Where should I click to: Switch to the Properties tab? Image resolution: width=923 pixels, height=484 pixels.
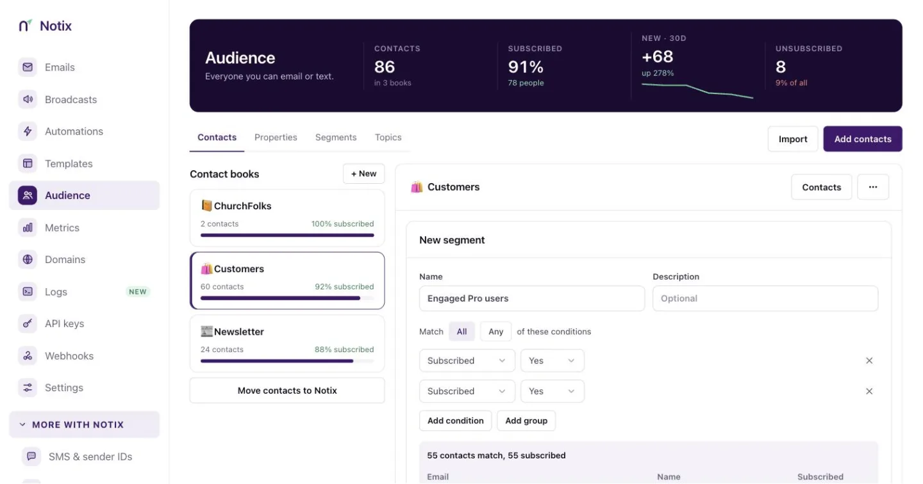click(x=276, y=138)
